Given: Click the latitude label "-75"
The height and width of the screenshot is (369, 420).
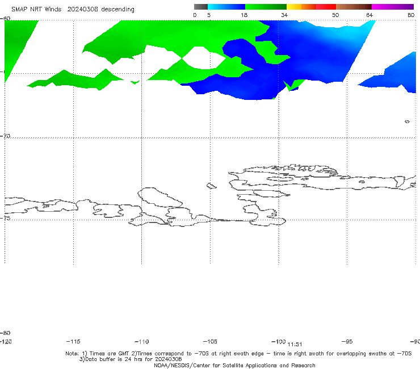Looking at the screenshot, I should [x=5, y=218].
